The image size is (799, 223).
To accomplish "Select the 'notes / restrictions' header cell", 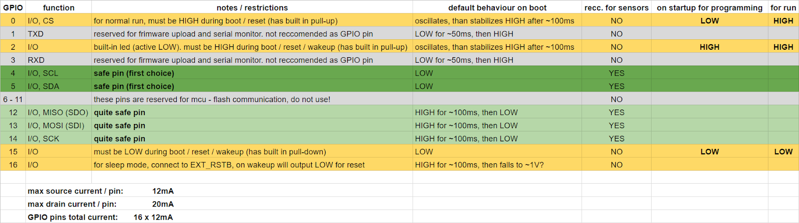I will click(x=252, y=7).
